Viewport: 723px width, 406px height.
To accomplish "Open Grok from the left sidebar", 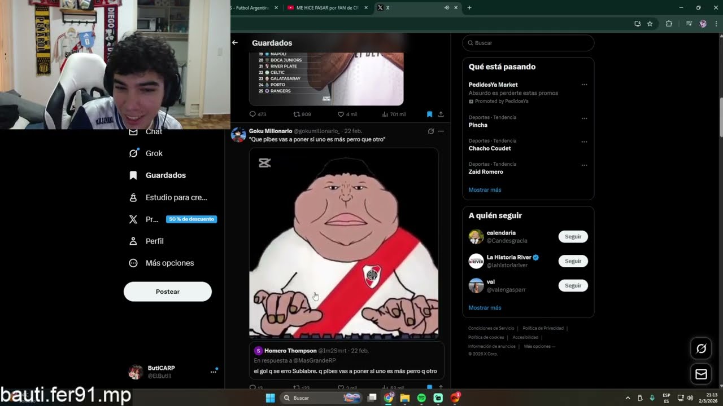I will click(x=146, y=153).
